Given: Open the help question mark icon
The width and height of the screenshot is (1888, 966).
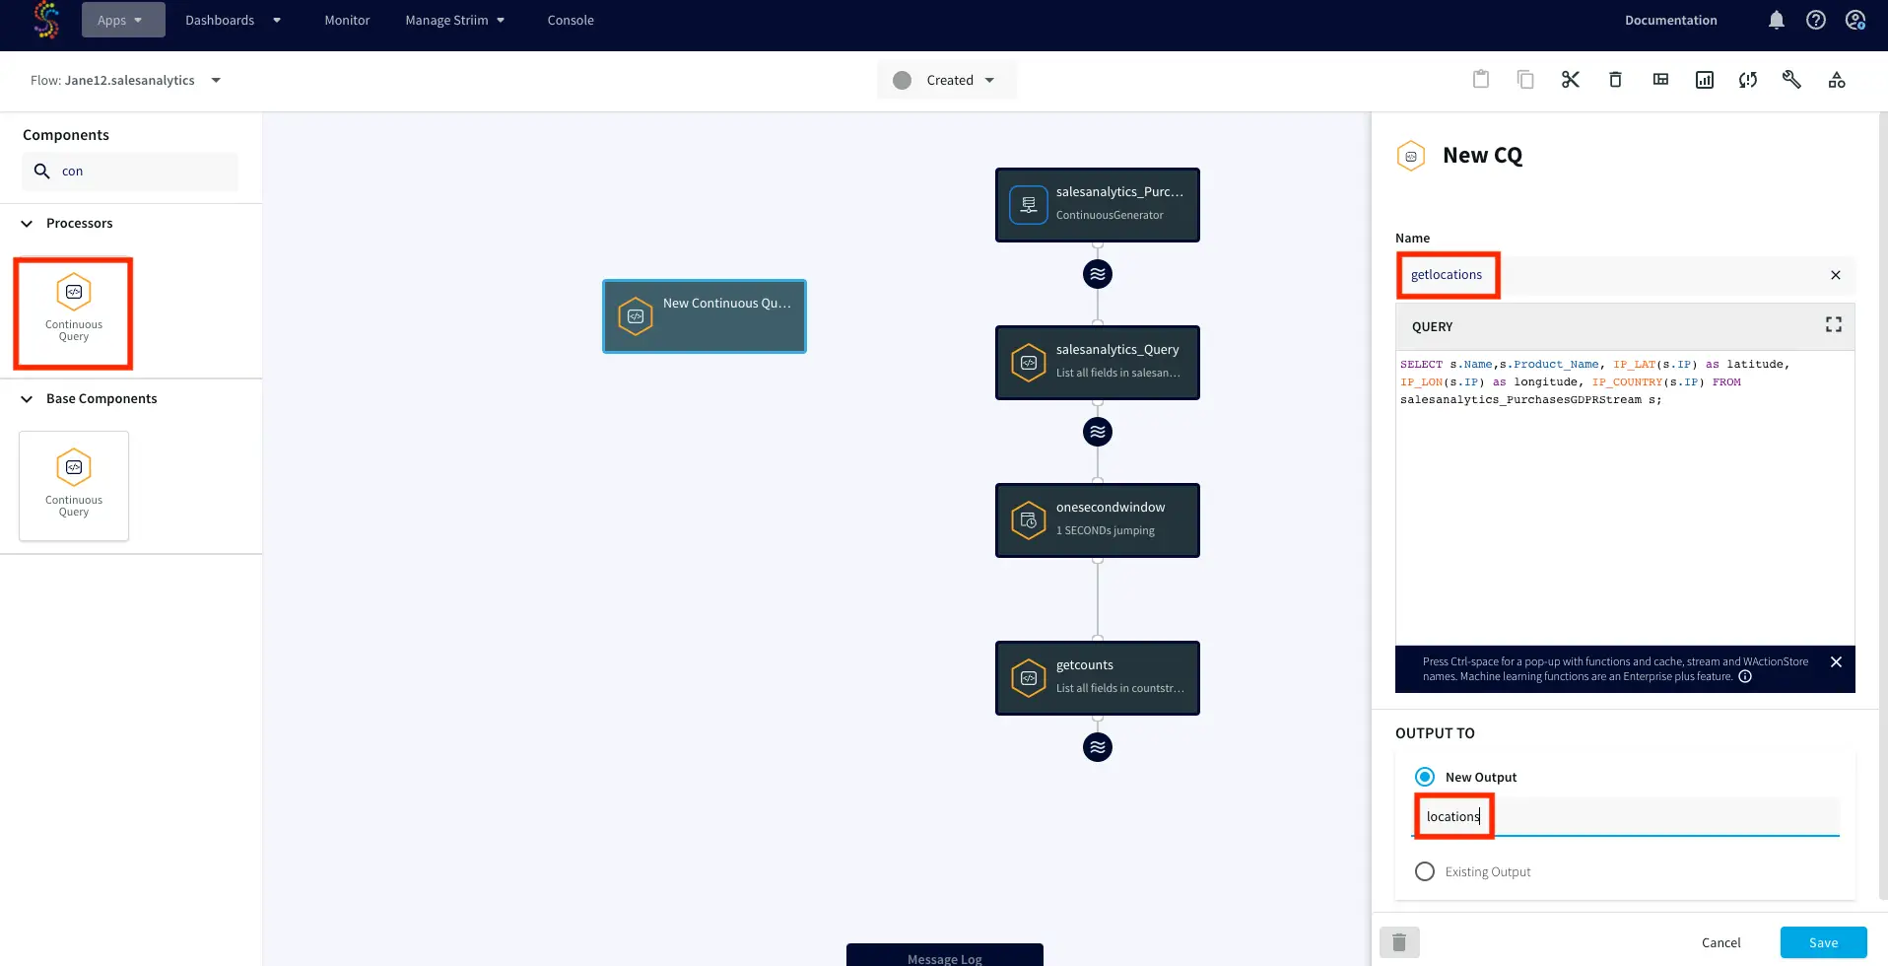Looking at the screenshot, I should click(1815, 21).
